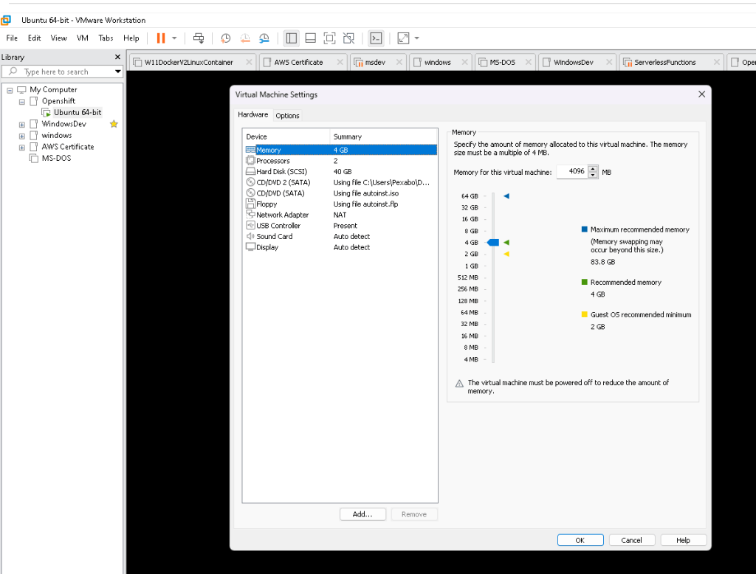The width and height of the screenshot is (756, 574).
Task: Suspend the VM with the orange pause icon
Action: [161, 38]
